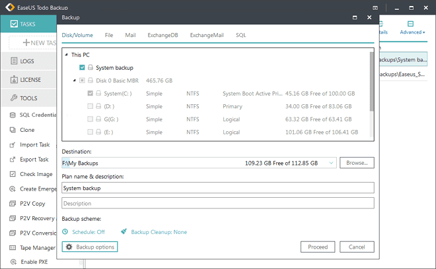Switch to the File tab
The image size is (436, 269).
109,35
